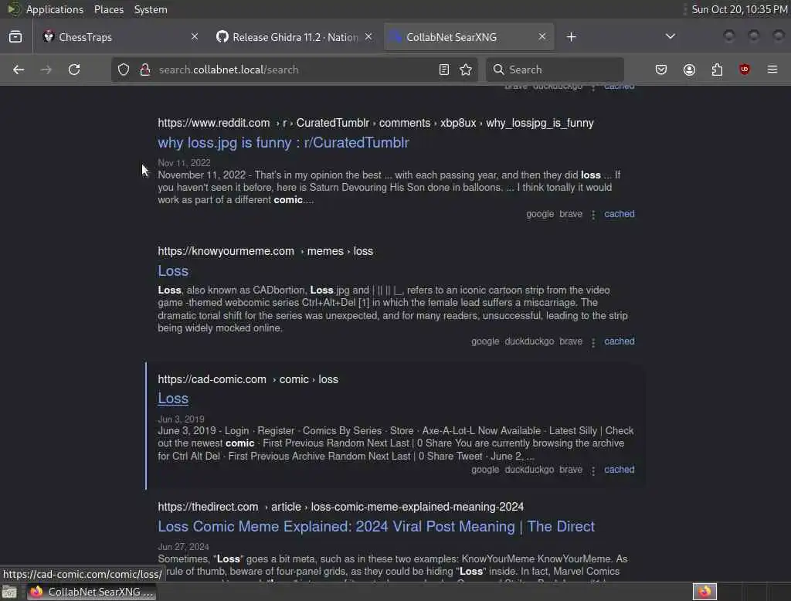
Task: Open the uBlock Origin extension icon
Action: (745, 70)
